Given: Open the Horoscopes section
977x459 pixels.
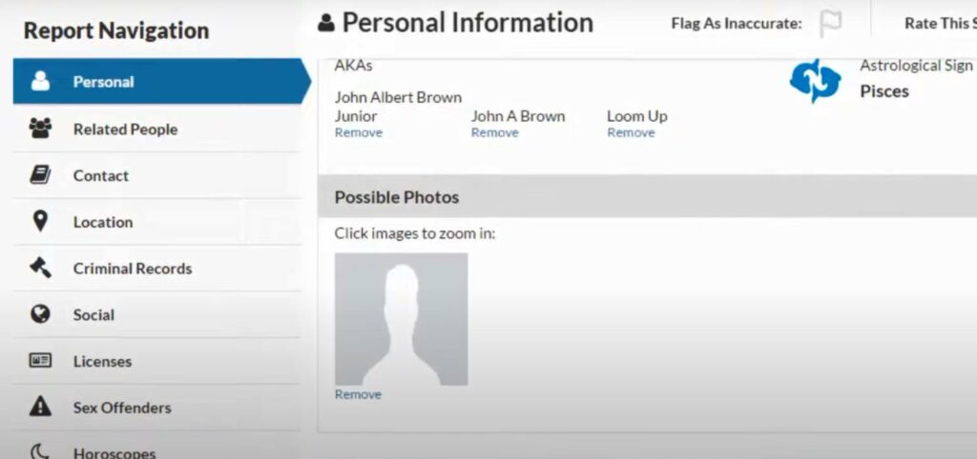Looking at the screenshot, I should [156, 446].
